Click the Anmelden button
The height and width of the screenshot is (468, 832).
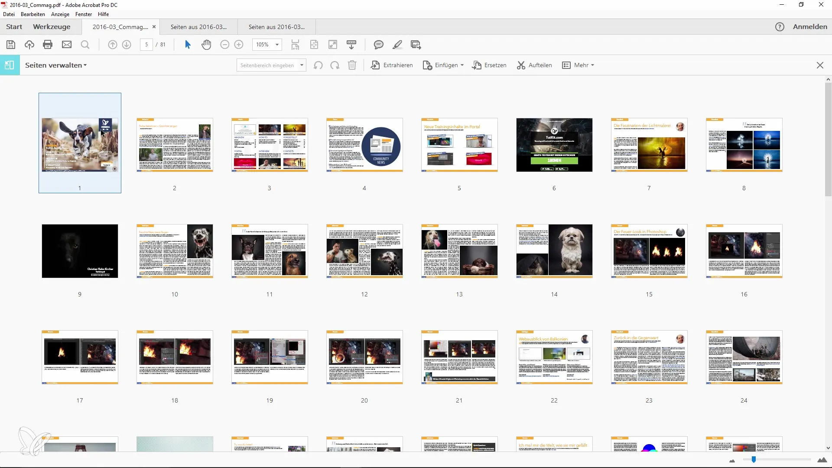810,26
